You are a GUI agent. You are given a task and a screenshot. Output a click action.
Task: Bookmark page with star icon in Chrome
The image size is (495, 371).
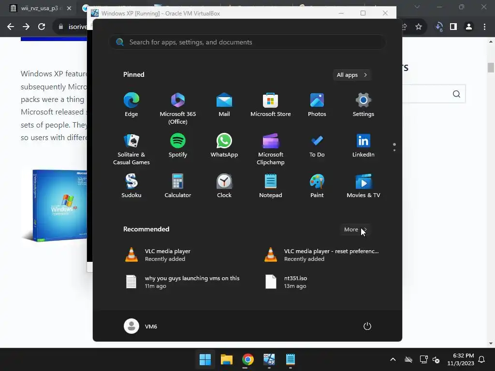point(419,27)
